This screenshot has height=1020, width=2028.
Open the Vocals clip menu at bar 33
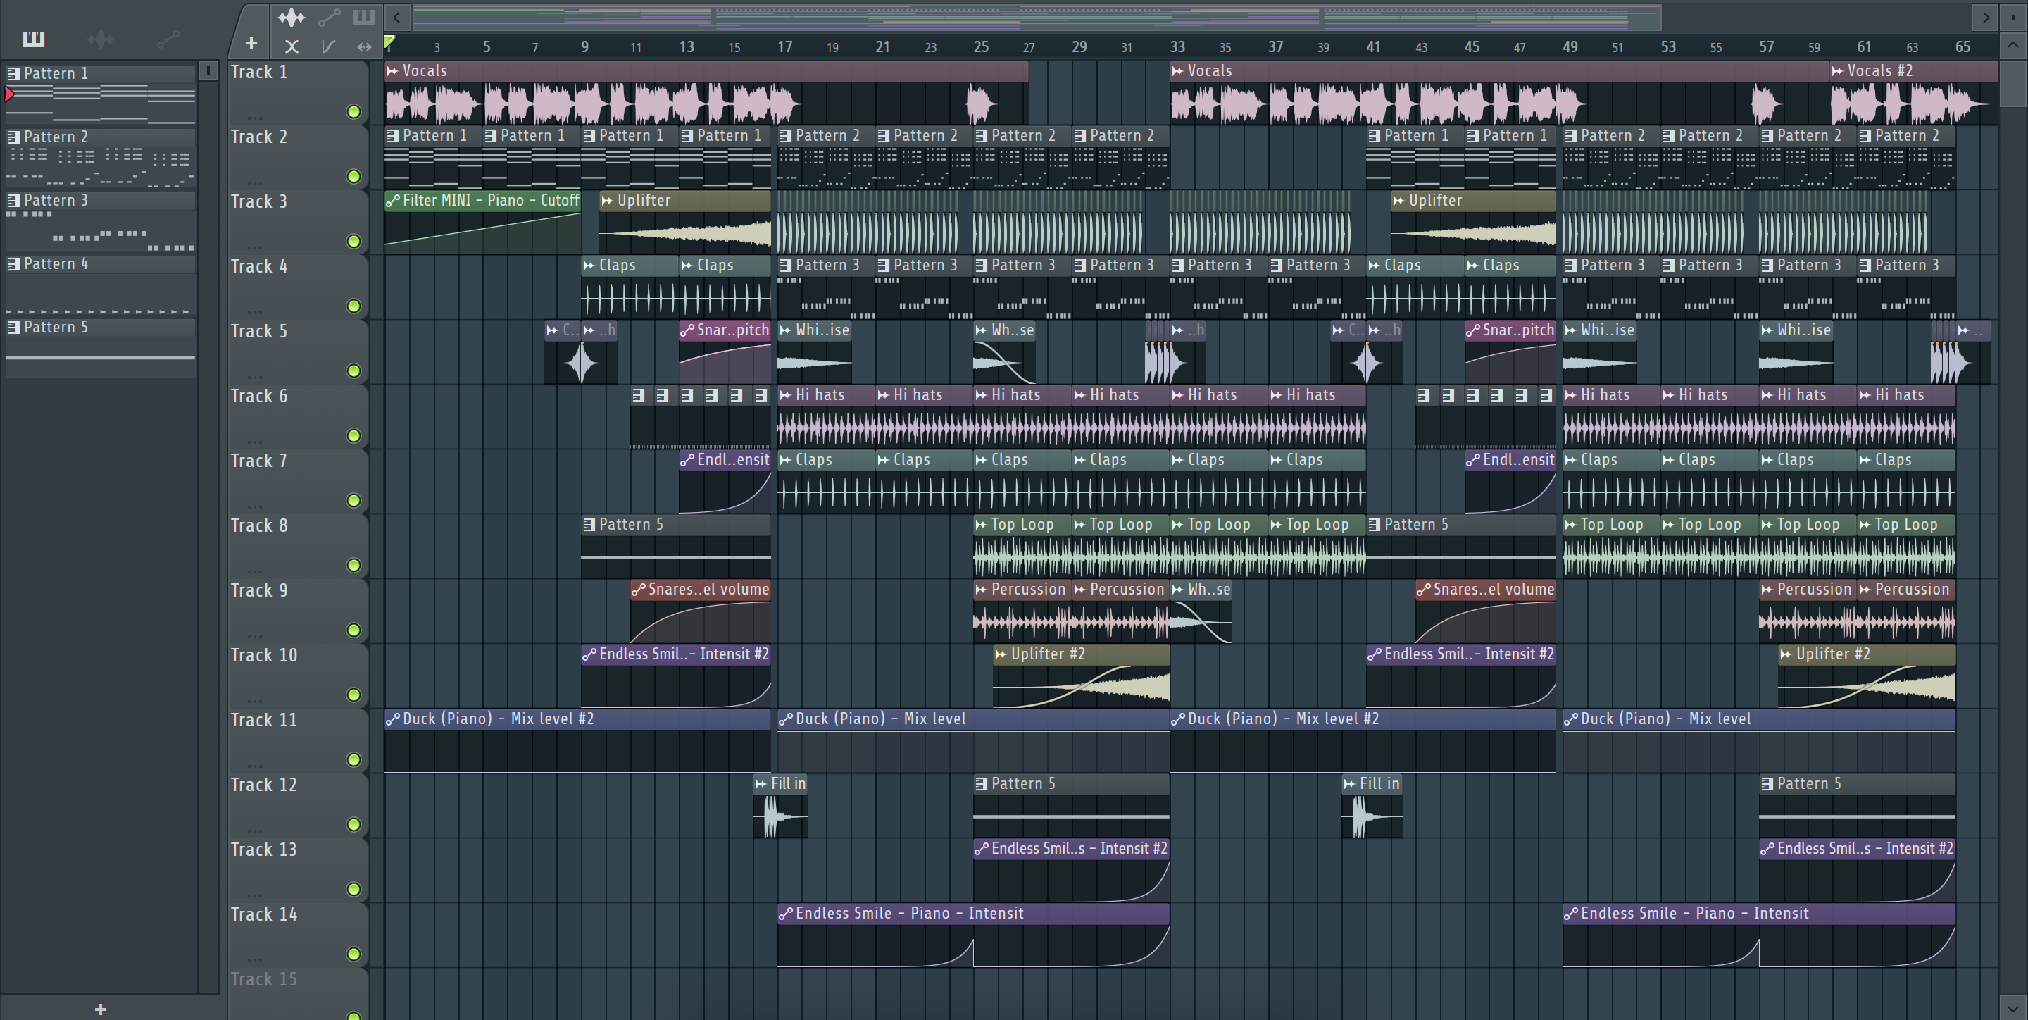(1178, 71)
